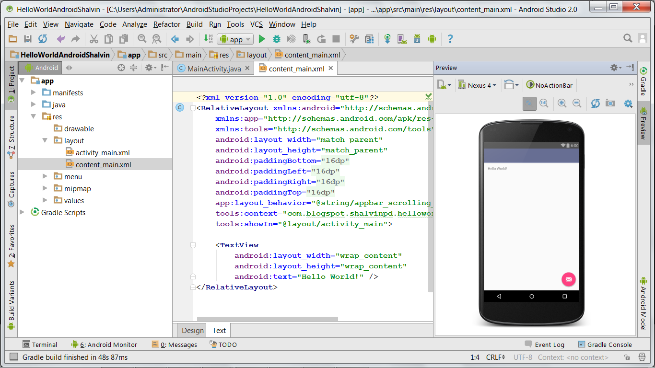Viewport: 655px width, 368px height.
Task: Refresh the layout preview
Action: 595,103
